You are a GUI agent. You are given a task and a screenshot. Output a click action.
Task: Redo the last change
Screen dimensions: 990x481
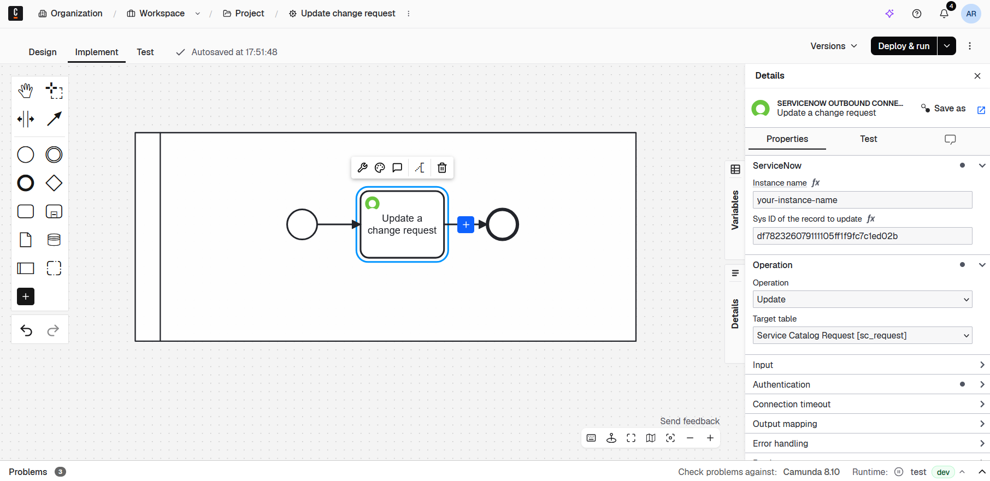(x=53, y=330)
